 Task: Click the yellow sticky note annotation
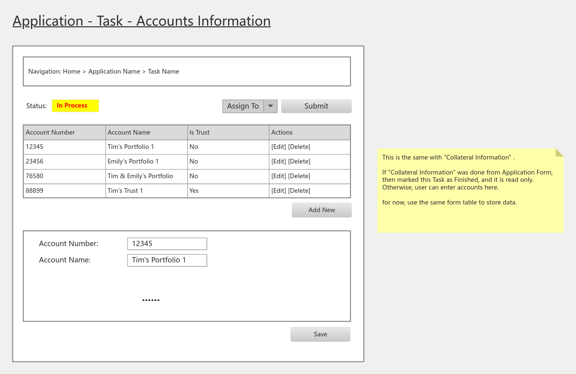pos(470,190)
